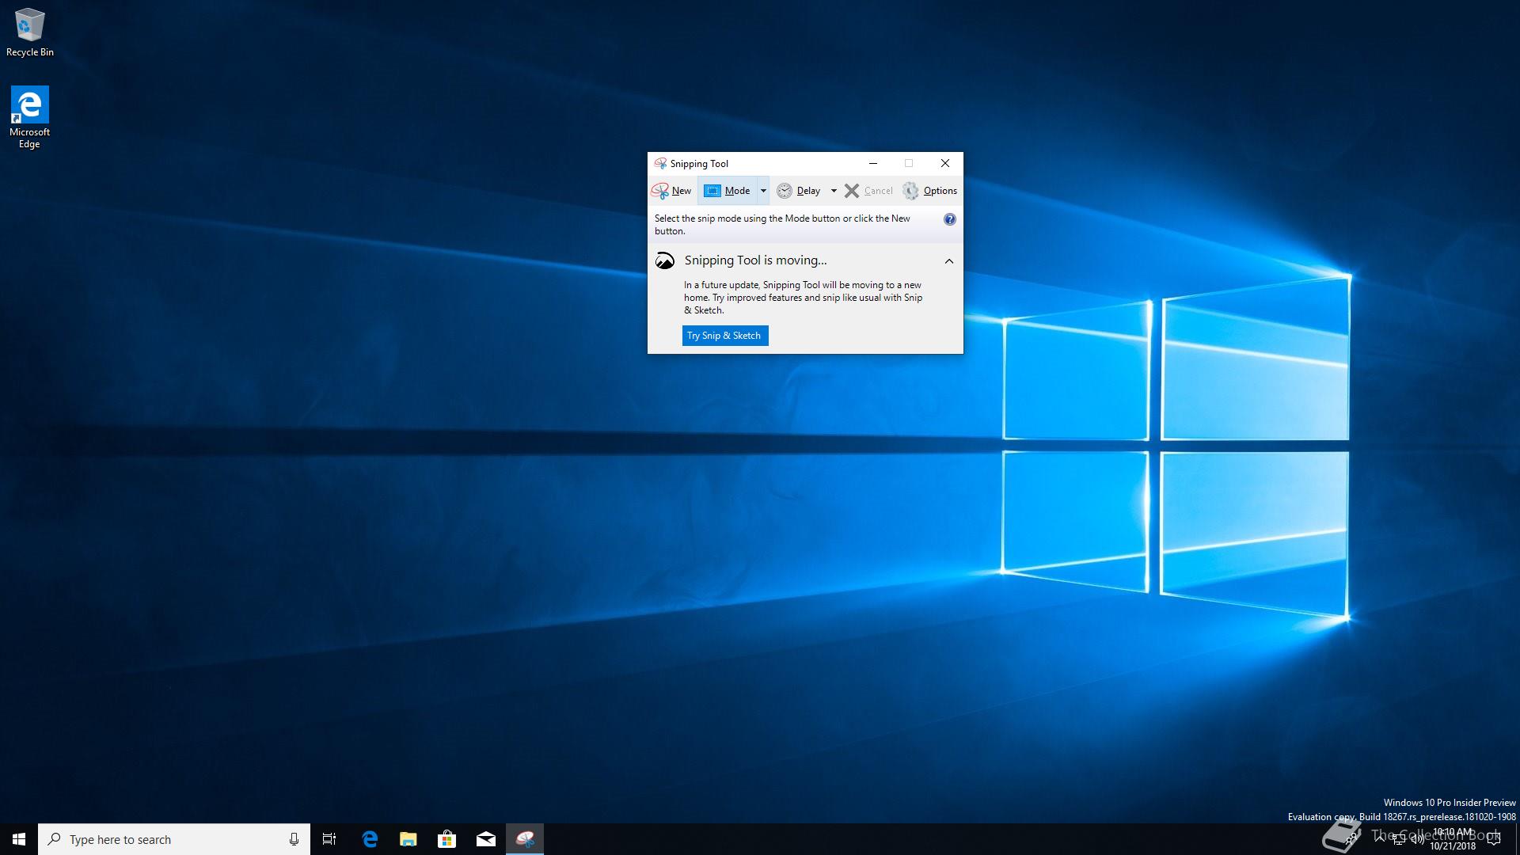This screenshot has height=855, width=1520.
Task: Minimize the Snipping Tool window
Action: (x=873, y=164)
